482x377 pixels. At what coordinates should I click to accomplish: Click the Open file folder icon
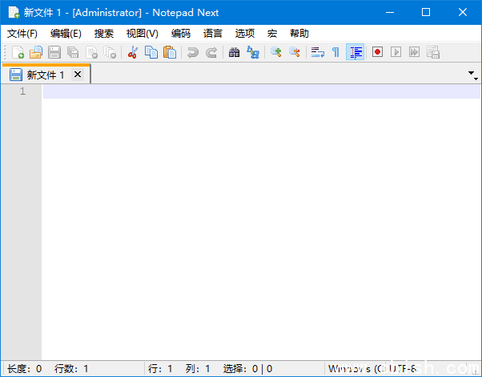click(35, 52)
